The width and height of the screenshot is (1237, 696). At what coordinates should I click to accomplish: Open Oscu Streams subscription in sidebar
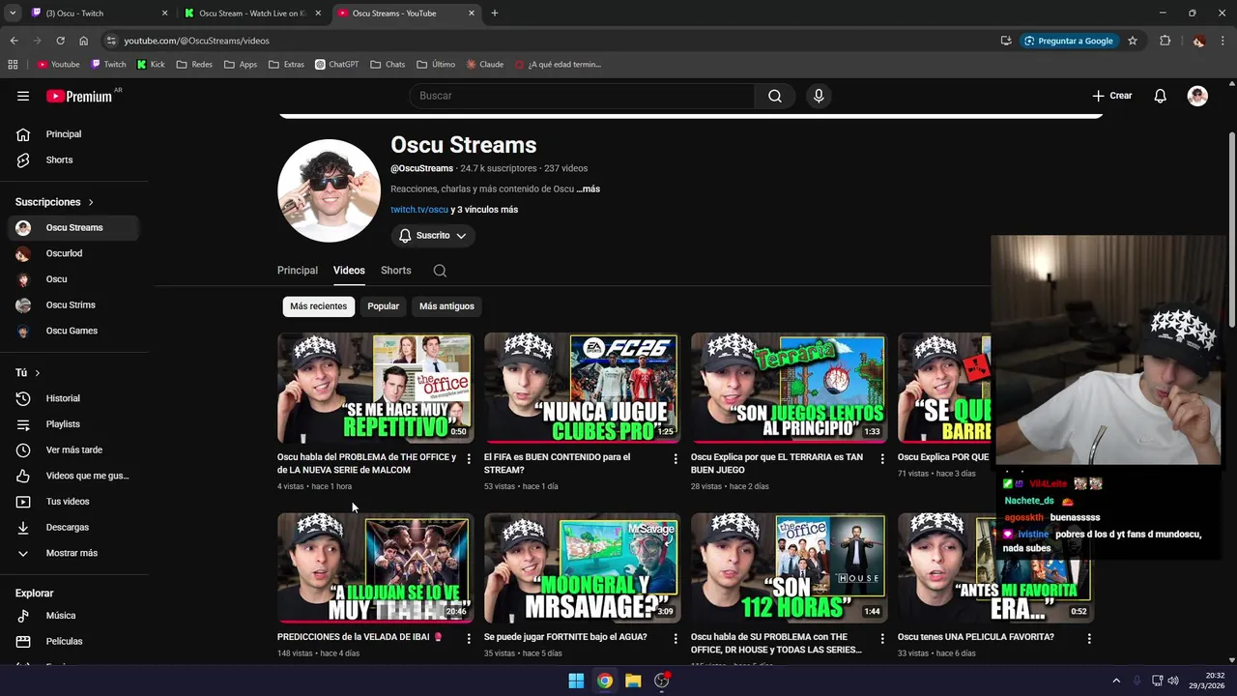pos(73,228)
